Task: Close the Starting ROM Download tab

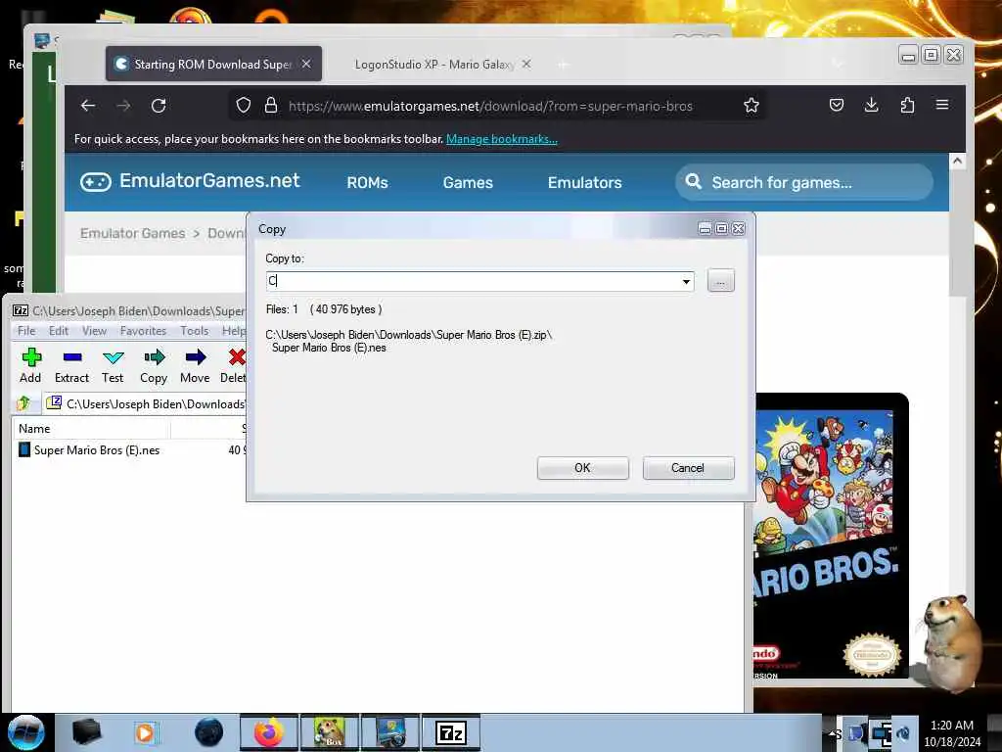Action: (x=306, y=64)
